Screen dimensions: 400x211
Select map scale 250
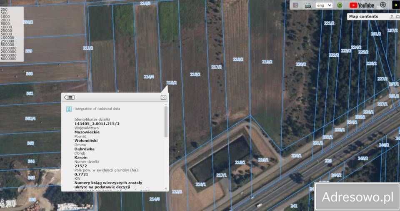coord(4,10)
